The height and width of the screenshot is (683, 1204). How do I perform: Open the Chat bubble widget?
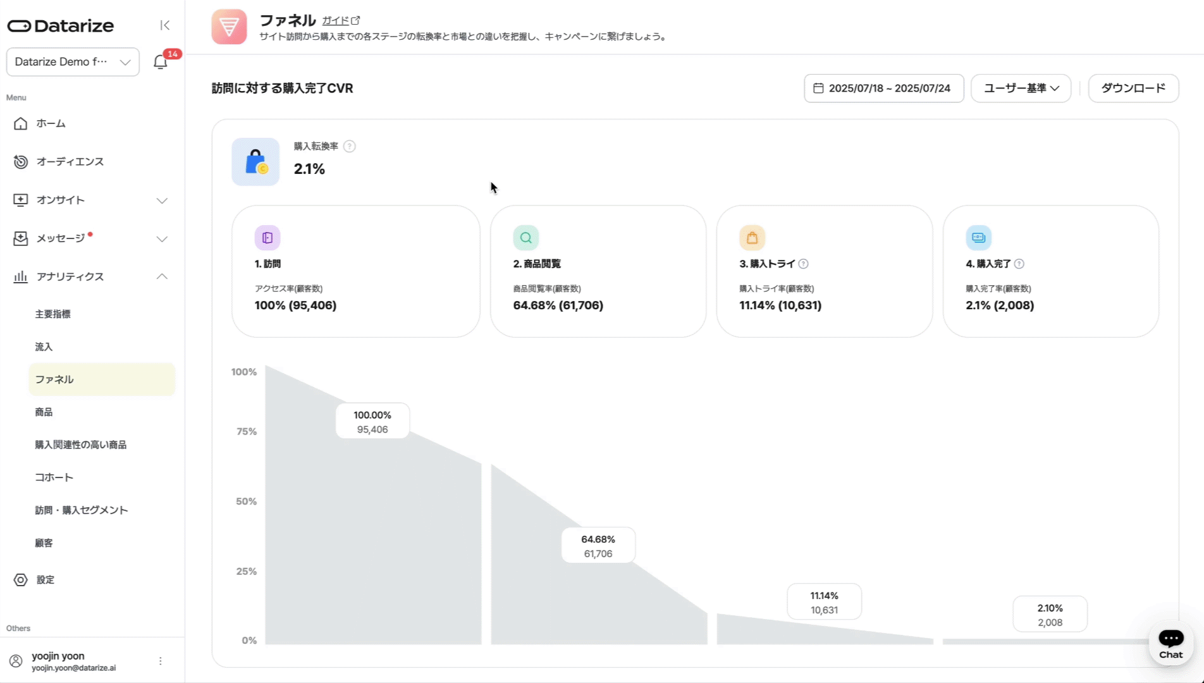(1170, 643)
